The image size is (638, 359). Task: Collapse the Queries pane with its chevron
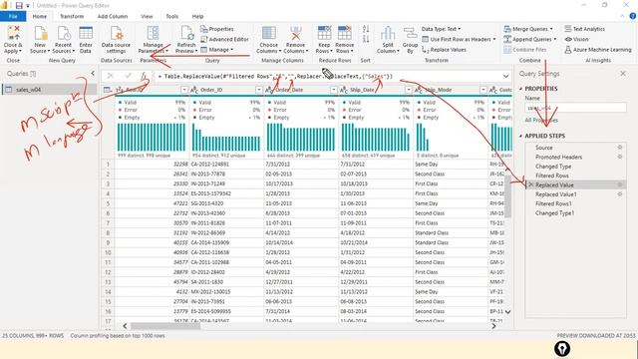pyautogui.click(x=93, y=73)
